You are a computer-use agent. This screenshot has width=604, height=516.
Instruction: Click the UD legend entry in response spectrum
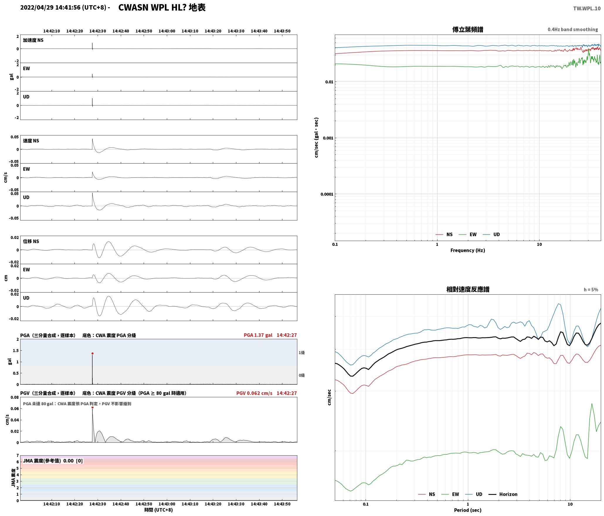click(x=474, y=494)
